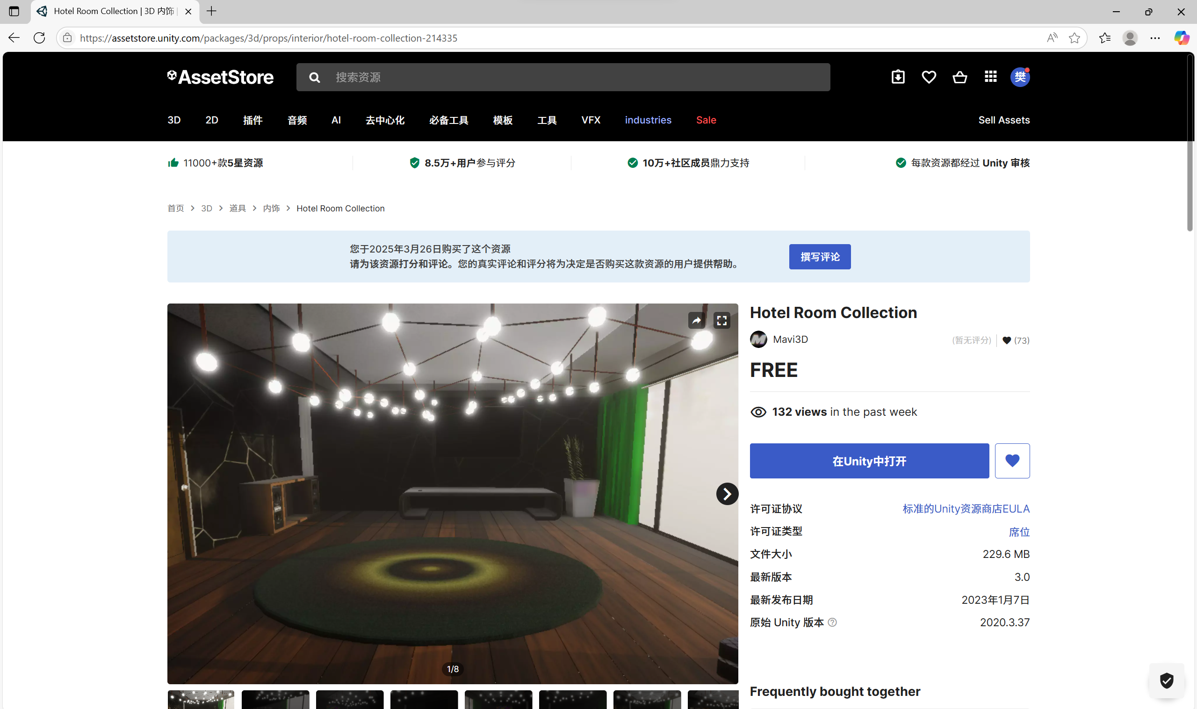Open the AI category menu
Viewport: 1197px width, 709px height.
click(336, 120)
